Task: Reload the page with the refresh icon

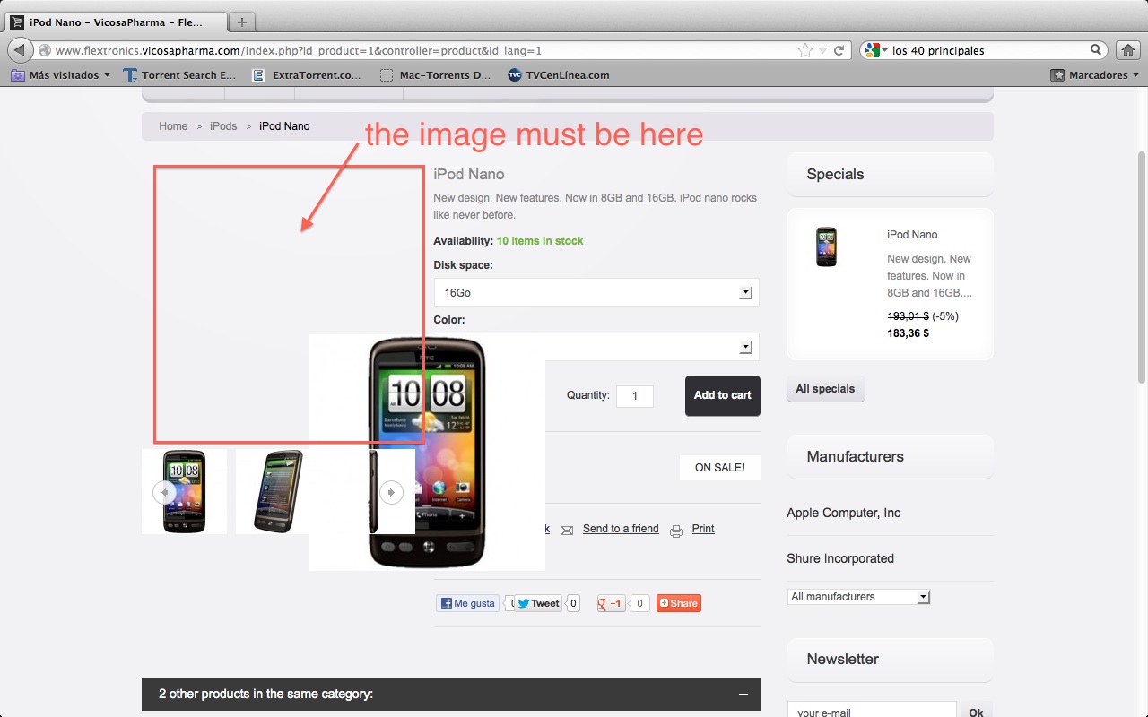Action: (839, 51)
